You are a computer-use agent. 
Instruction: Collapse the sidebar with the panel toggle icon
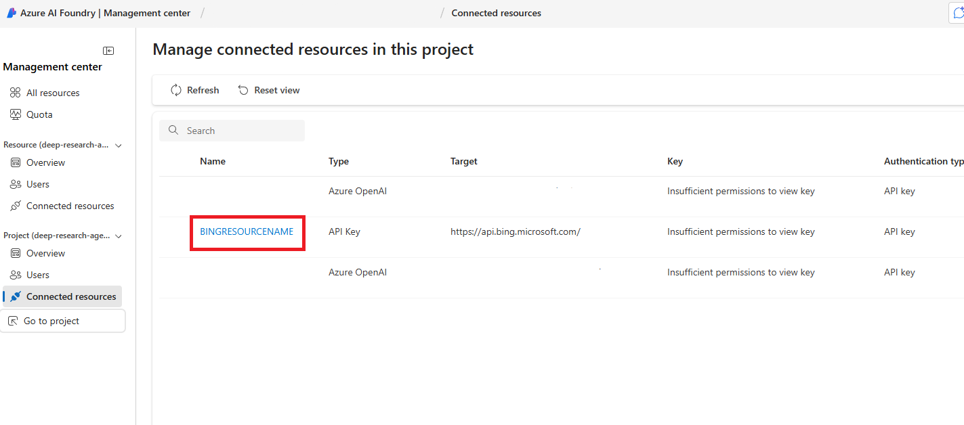(108, 51)
